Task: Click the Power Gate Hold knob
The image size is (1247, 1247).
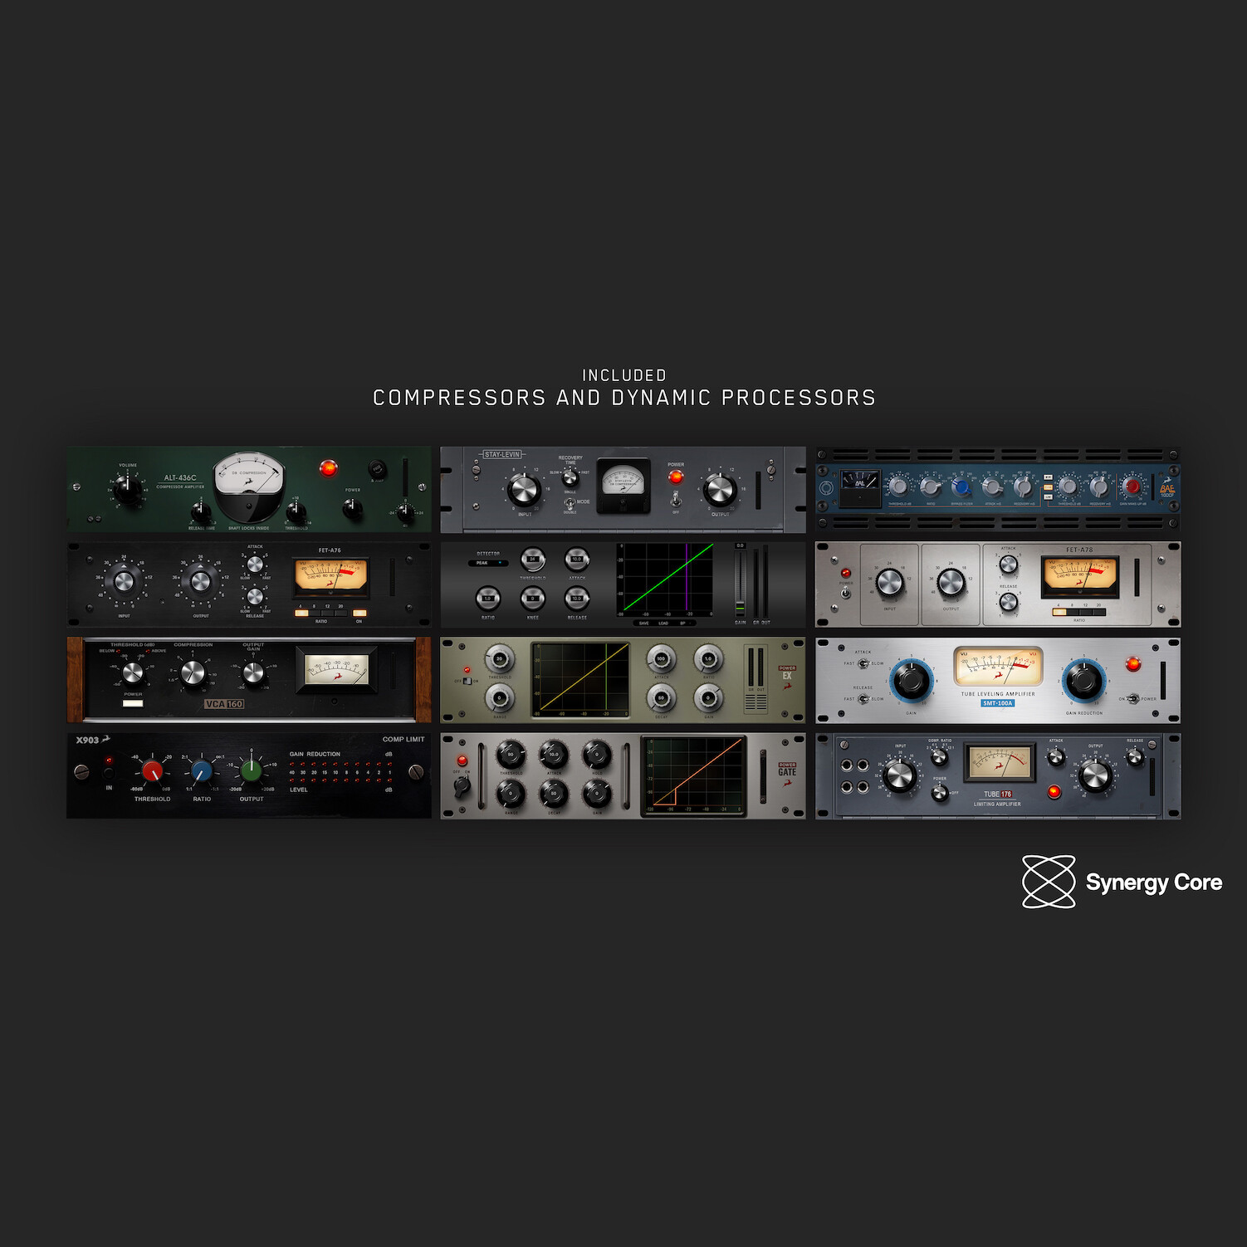Action: click(x=596, y=755)
